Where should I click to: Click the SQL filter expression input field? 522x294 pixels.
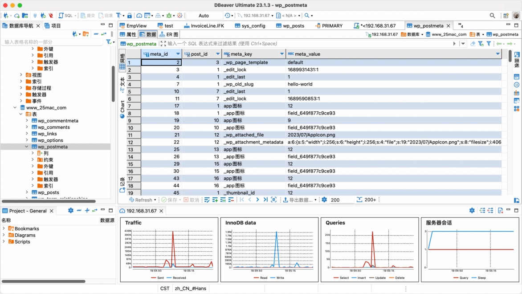[308, 44]
